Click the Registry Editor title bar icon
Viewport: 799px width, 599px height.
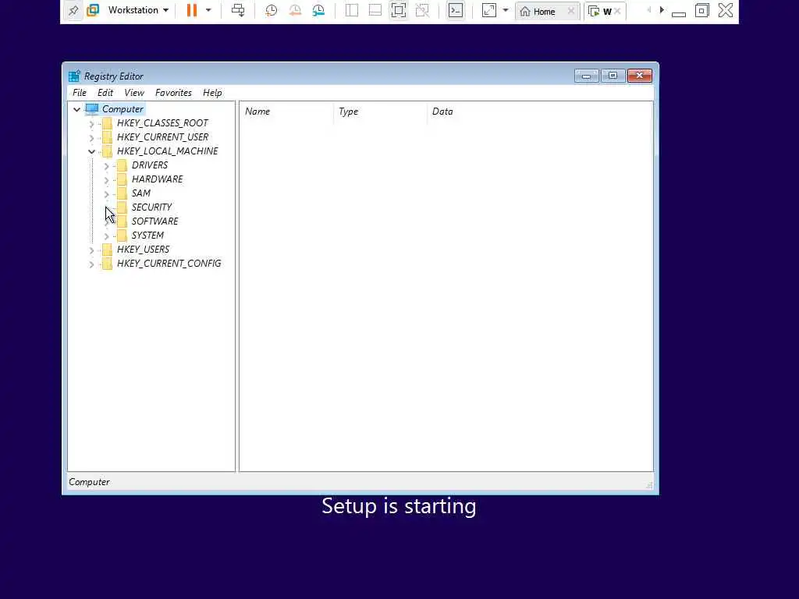tap(74, 76)
